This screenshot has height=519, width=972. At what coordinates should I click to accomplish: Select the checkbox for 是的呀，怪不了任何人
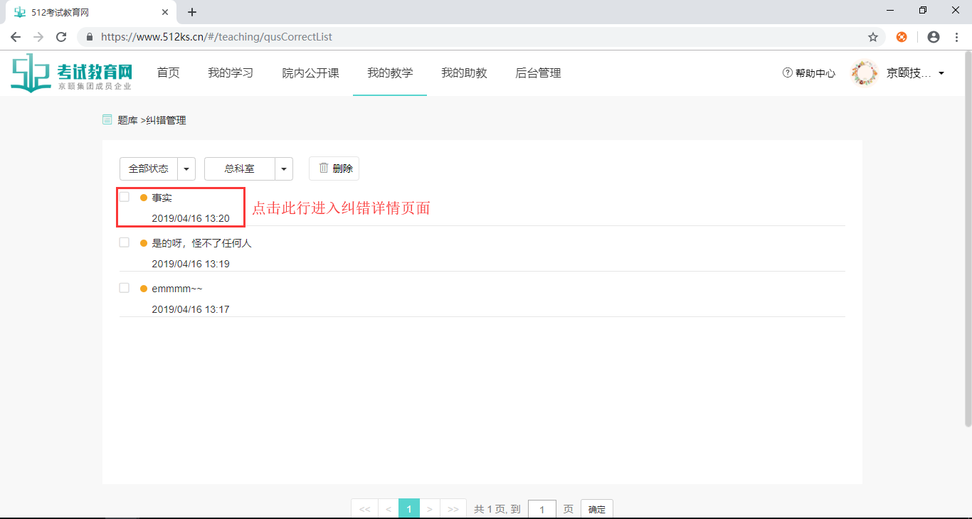[124, 242]
